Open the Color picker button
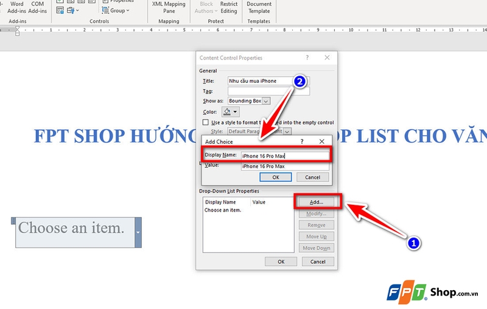Image resolution: width=487 pixels, height=309 pixels. [x=231, y=112]
